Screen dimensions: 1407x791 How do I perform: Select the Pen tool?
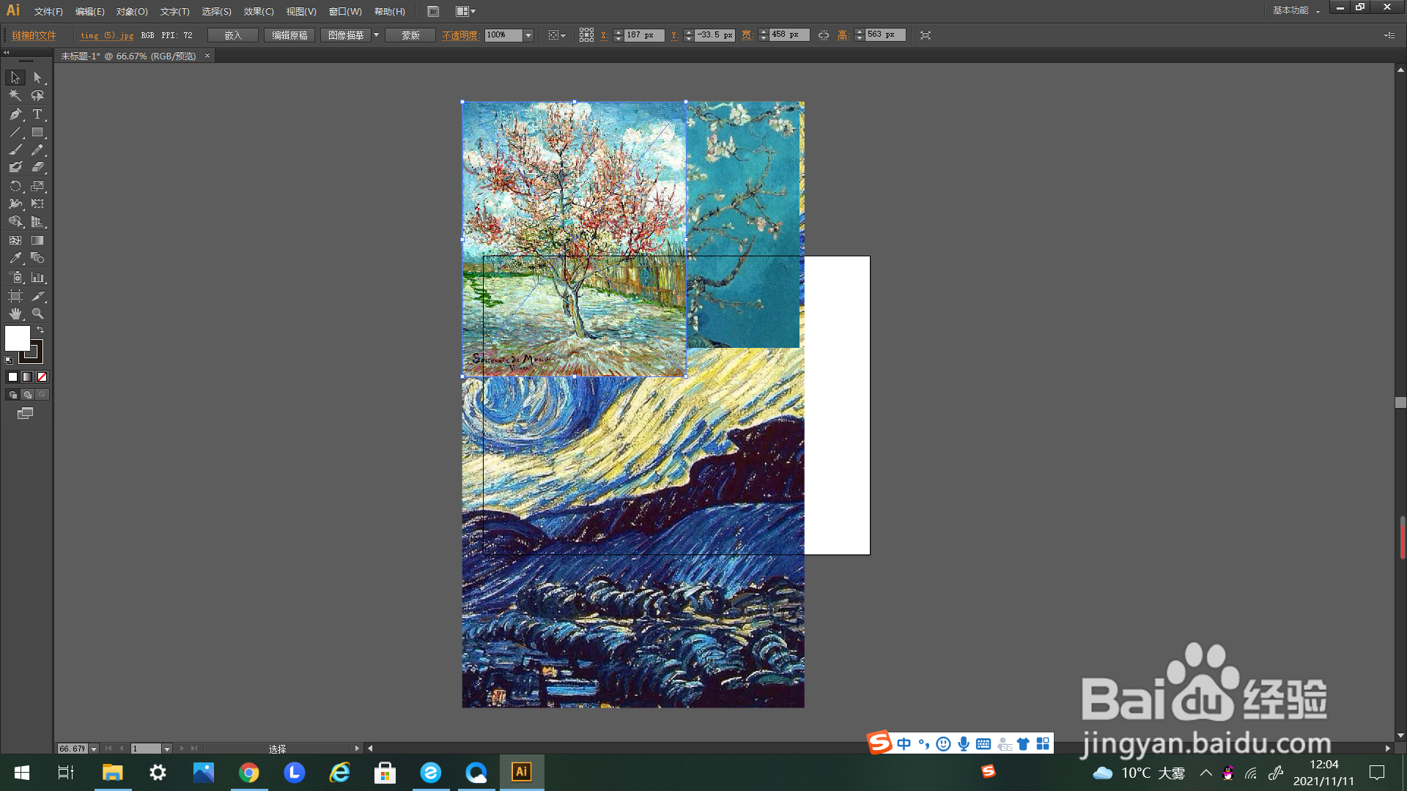point(15,114)
